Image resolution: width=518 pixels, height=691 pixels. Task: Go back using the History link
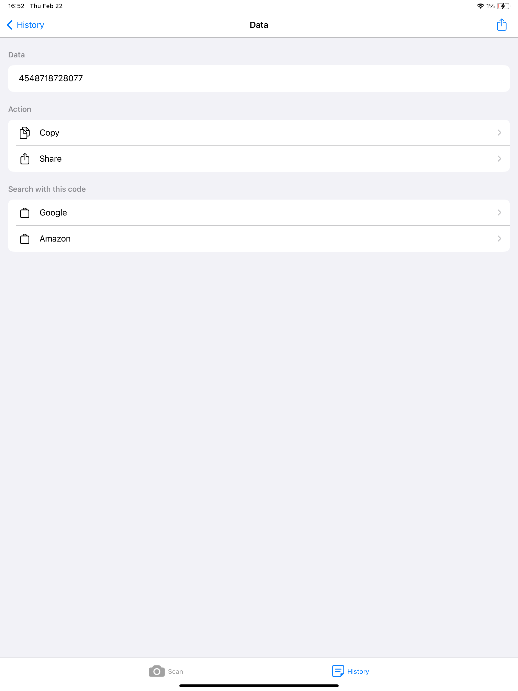coord(30,25)
